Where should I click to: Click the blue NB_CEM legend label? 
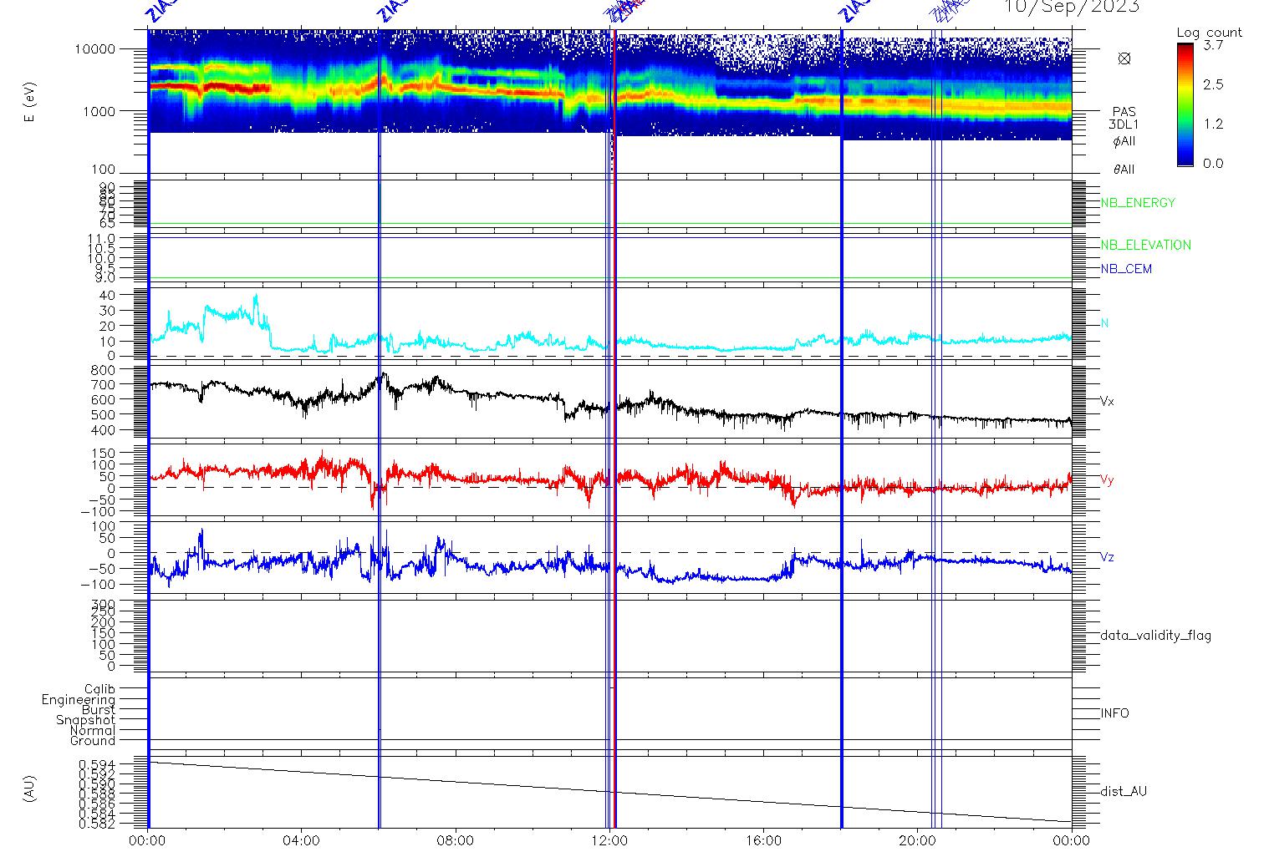click(1126, 269)
